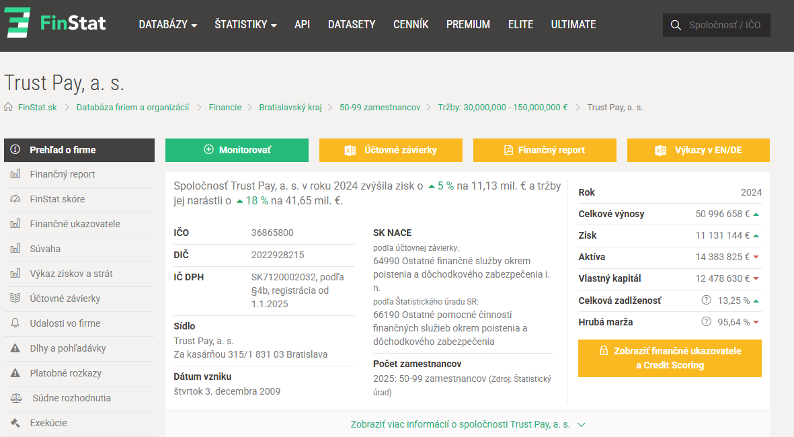Click the book icon beside Účtovné závierky sidebar
Image resolution: width=794 pixels, height=437 pixels.
[x=15, y=299]
